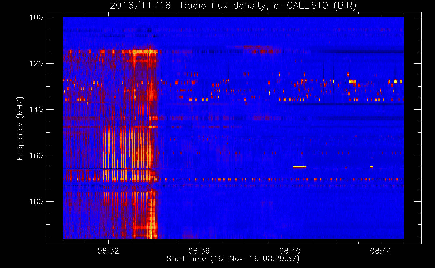Click the plot title '2016/11/16 Radio flux density, e-CALLISTO (BIR)'
The width and height of the screenshot is (435, 268).
tap(233, 5)
